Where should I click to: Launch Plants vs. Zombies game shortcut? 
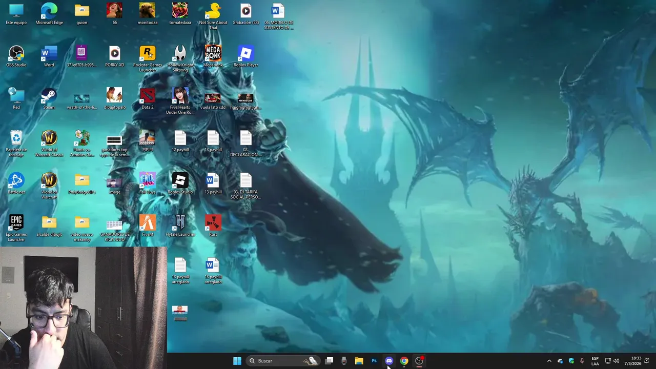coord(81,143)
